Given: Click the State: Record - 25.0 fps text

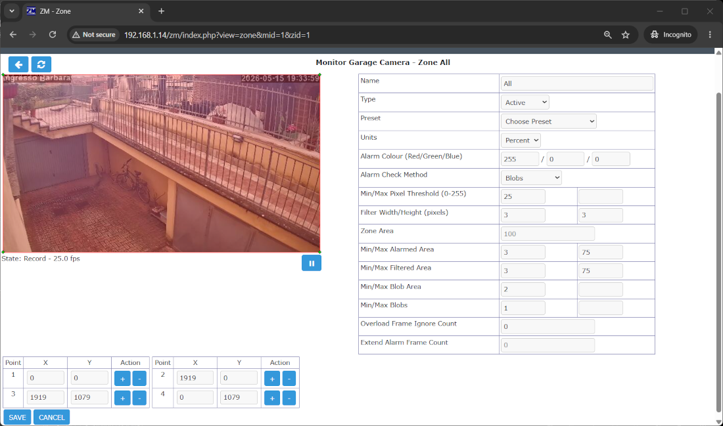Looking at the screenshot, I should pos(41,259).
